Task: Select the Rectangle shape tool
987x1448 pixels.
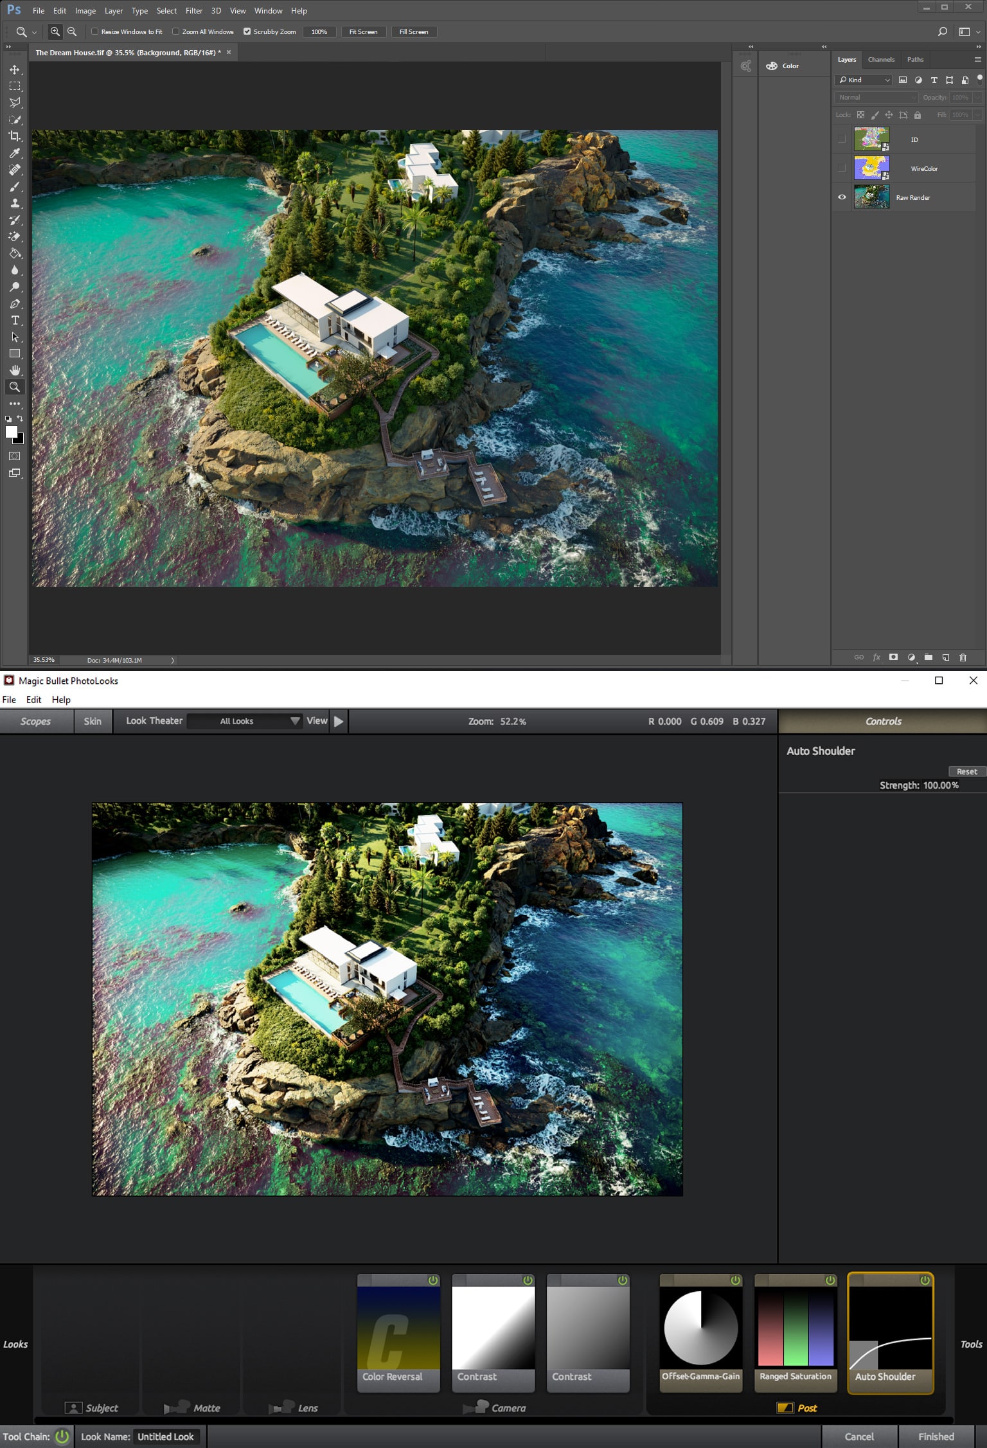Action: click(15, 353)
